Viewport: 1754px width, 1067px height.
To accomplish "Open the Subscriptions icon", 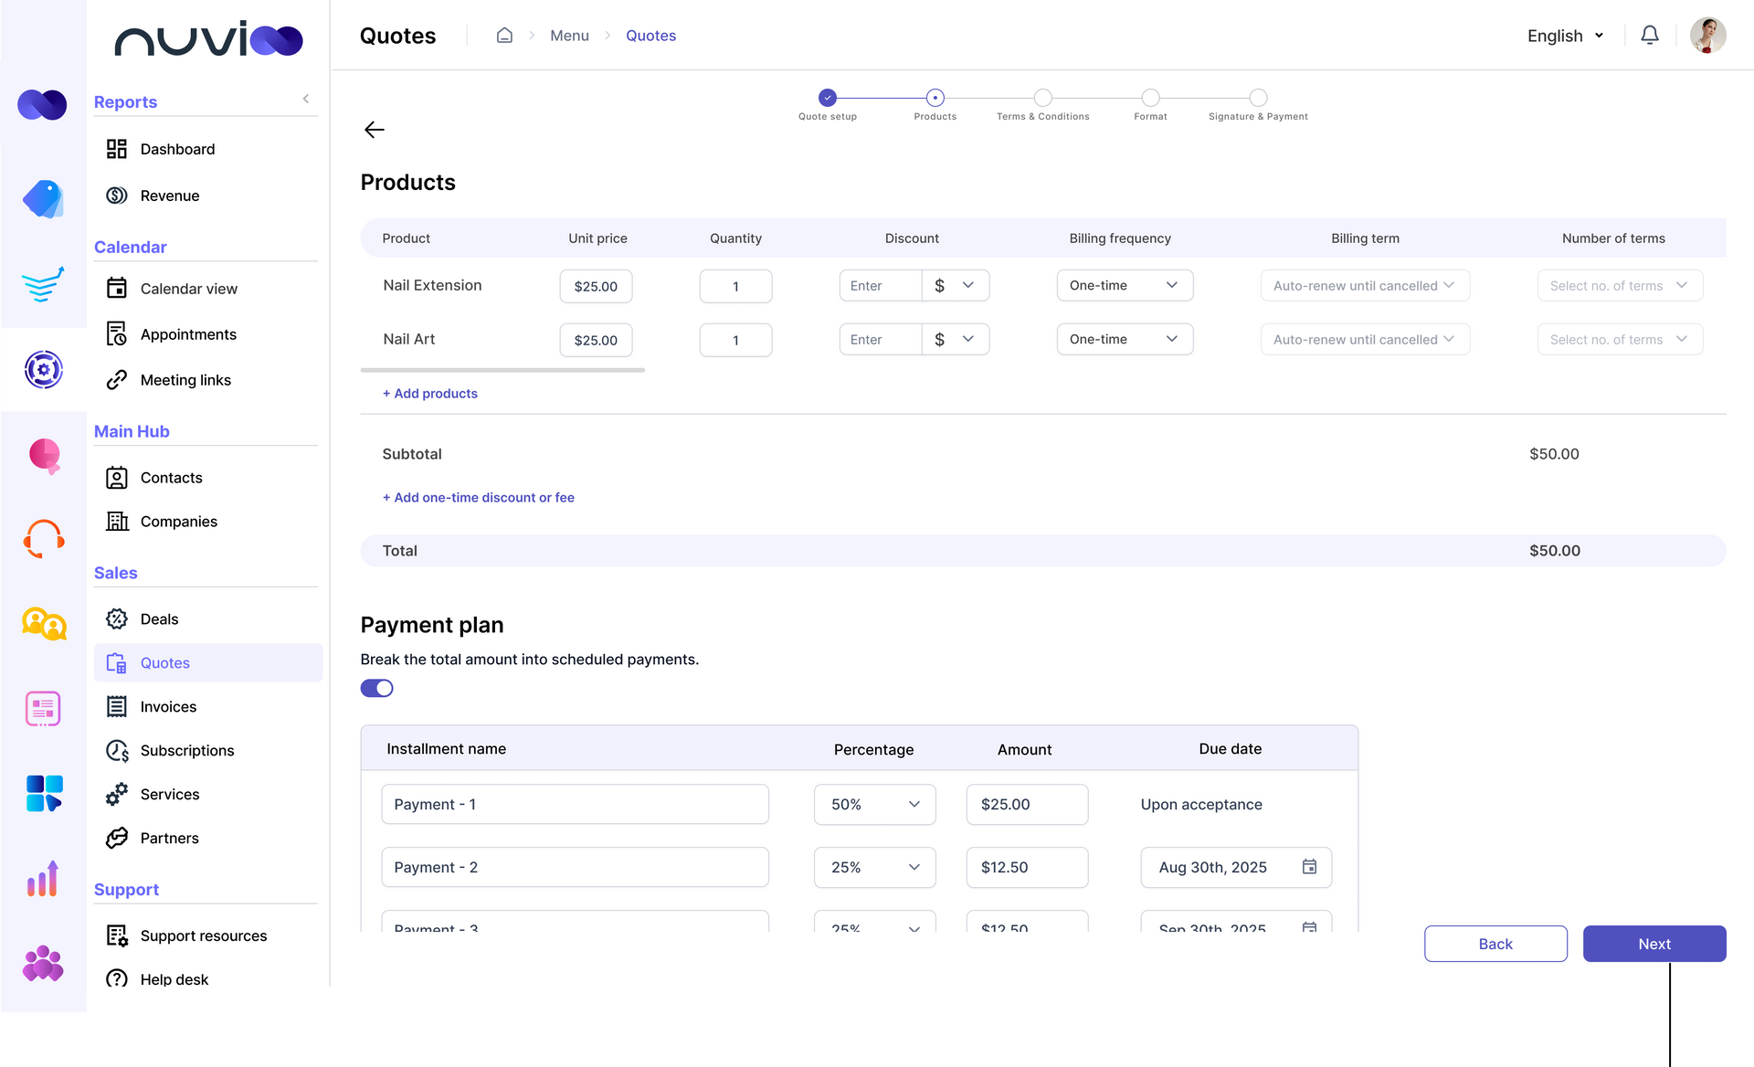I will point(117,750).
